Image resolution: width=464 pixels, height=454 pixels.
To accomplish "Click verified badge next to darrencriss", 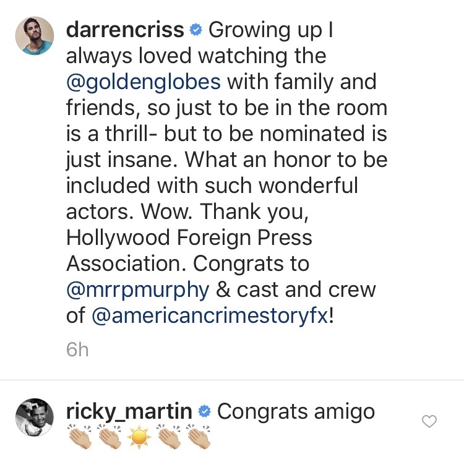I will (x=195, y=30).
